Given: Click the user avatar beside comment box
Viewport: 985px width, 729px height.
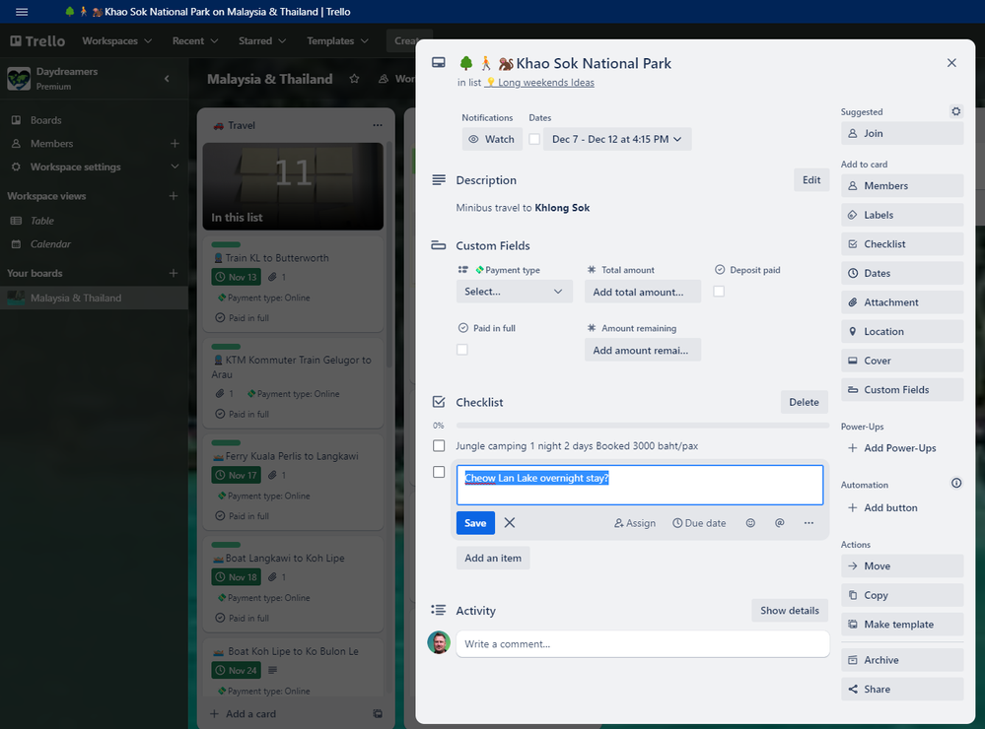Looking at the screenshot, I should click(439, 642).
